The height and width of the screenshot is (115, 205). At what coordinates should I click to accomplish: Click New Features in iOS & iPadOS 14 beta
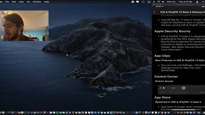180,60
